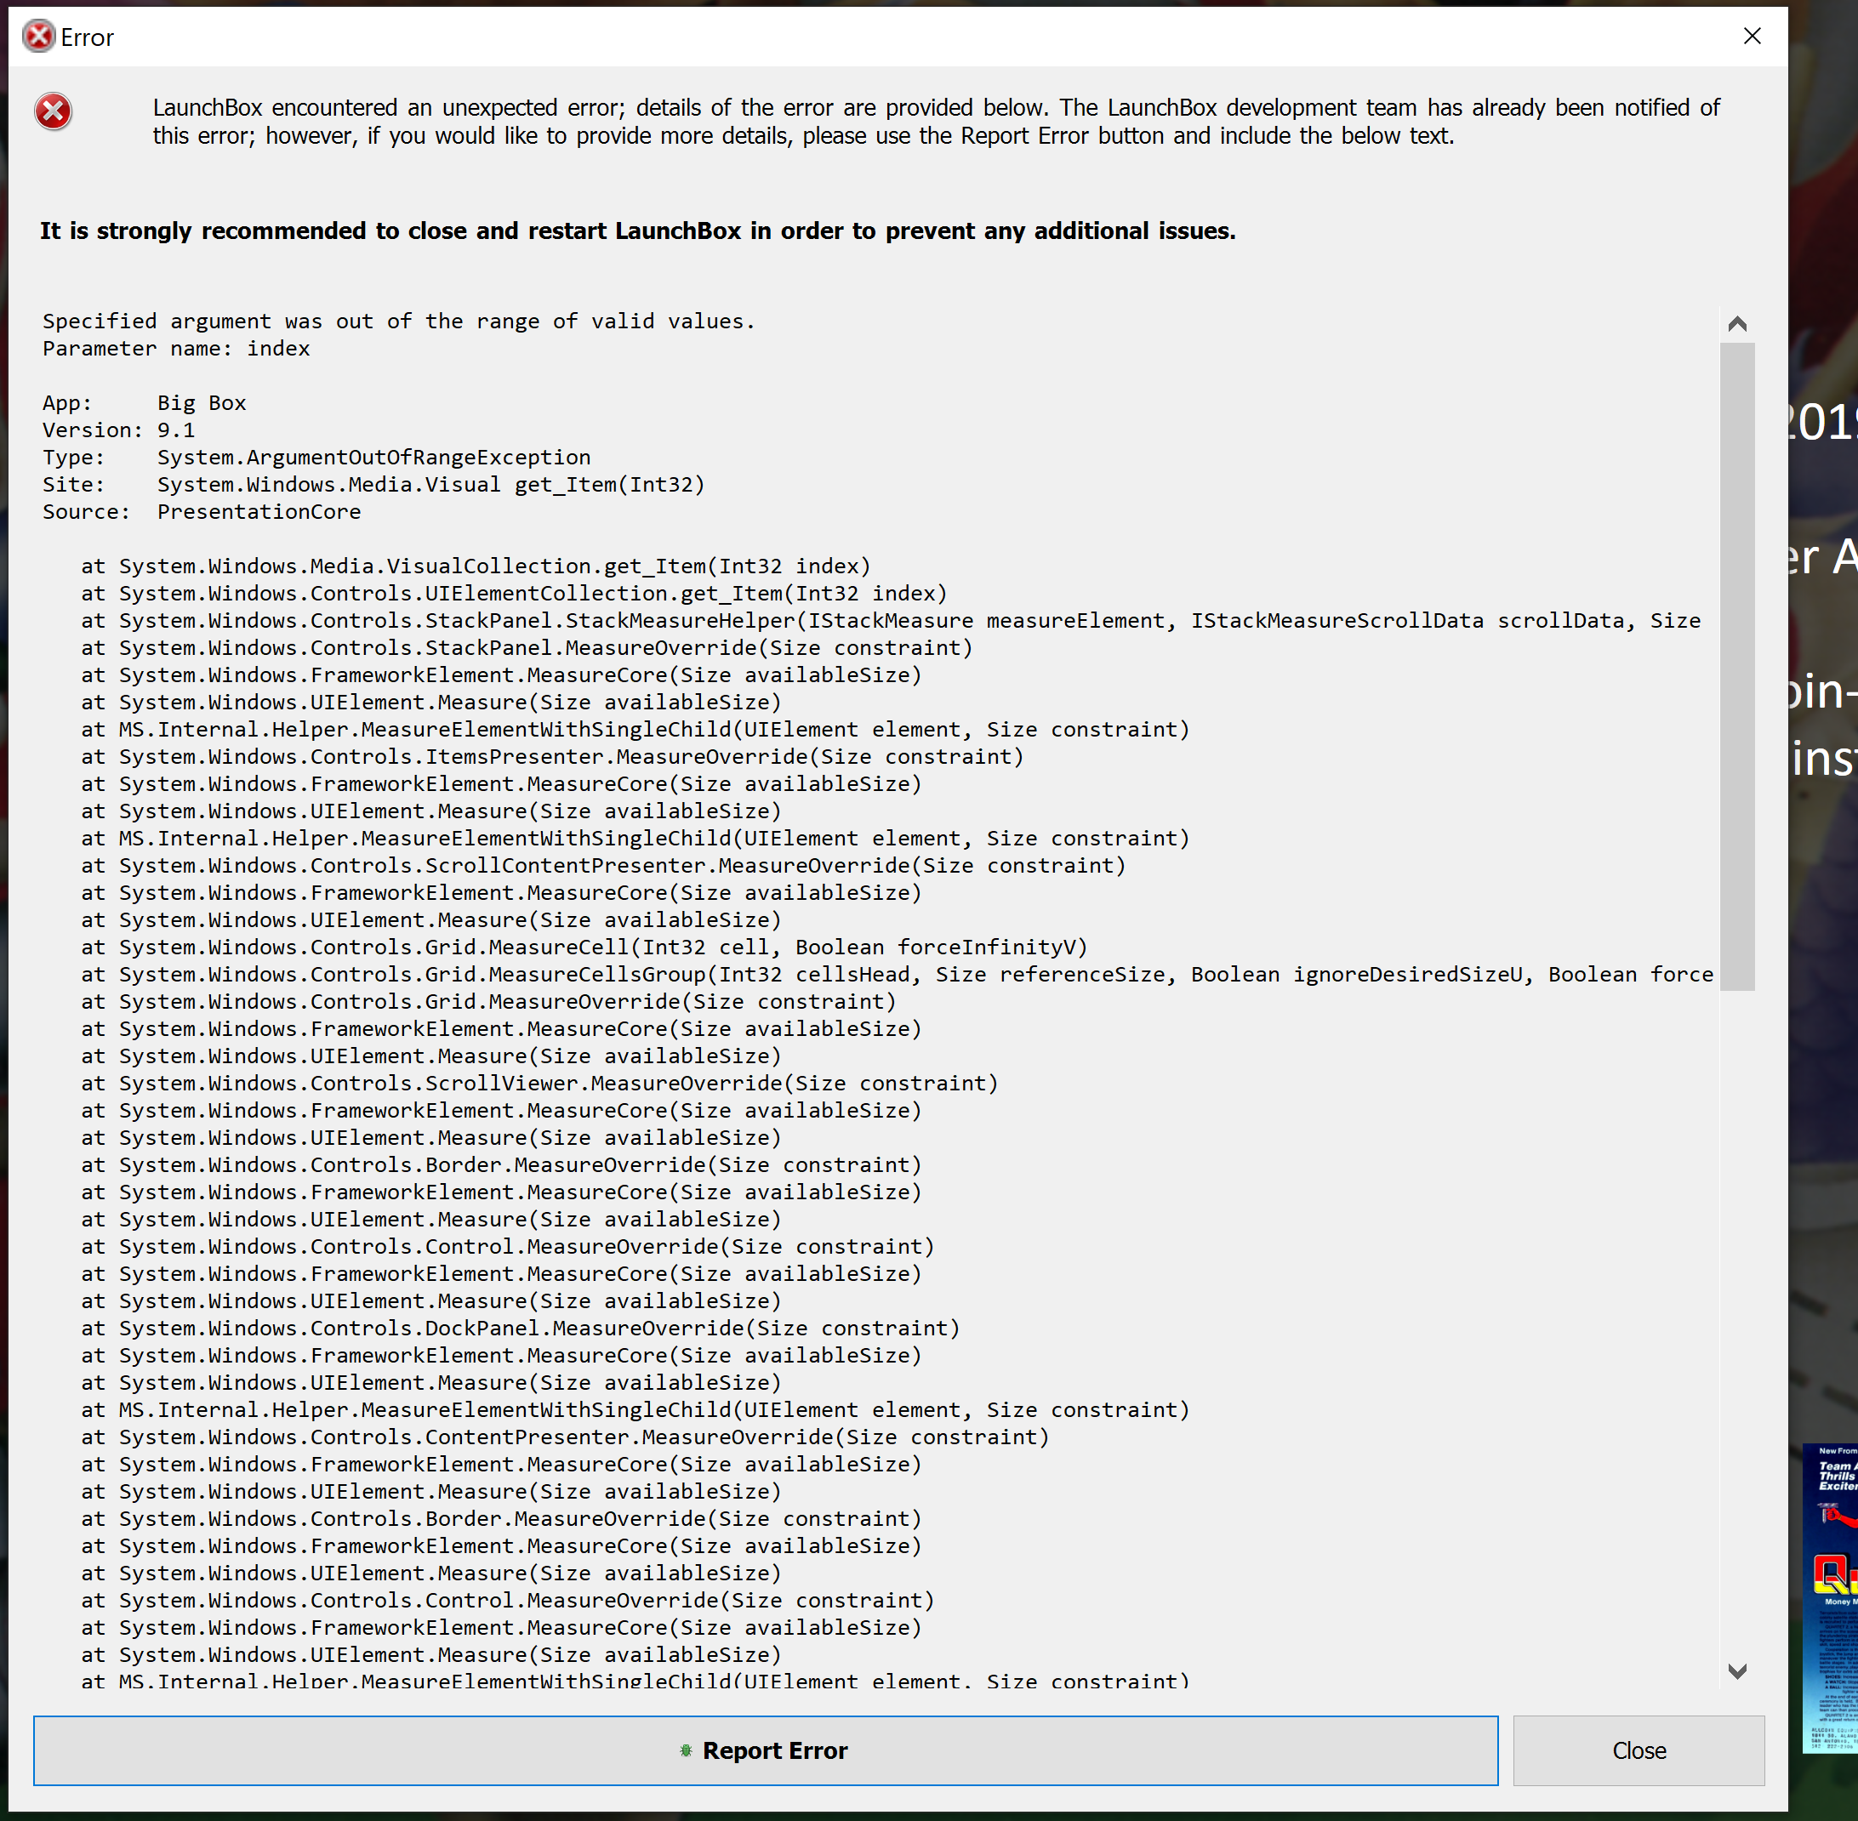Click the ContentPresenter.MeasureOverride stack line
This screenshot has height=1821, width=1858.
(x=566, y=1437)
